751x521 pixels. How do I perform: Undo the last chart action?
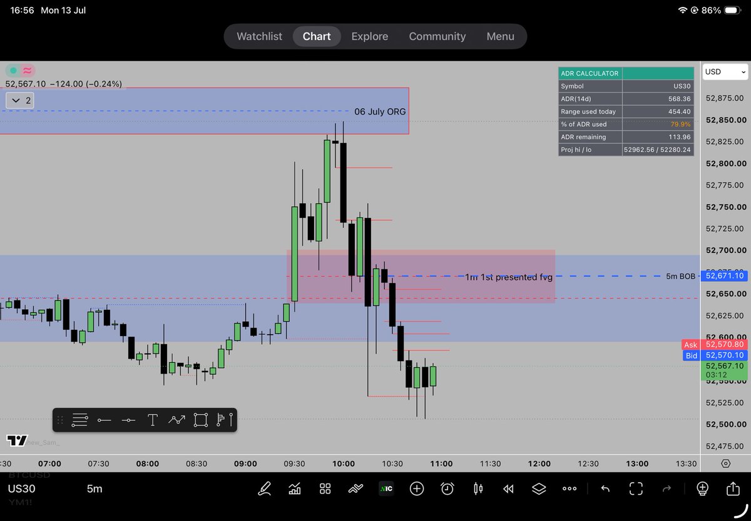(x=605, y=489)
